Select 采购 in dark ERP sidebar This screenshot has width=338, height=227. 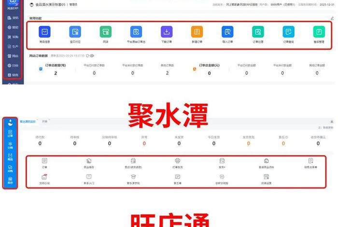(x=13, y=37)
